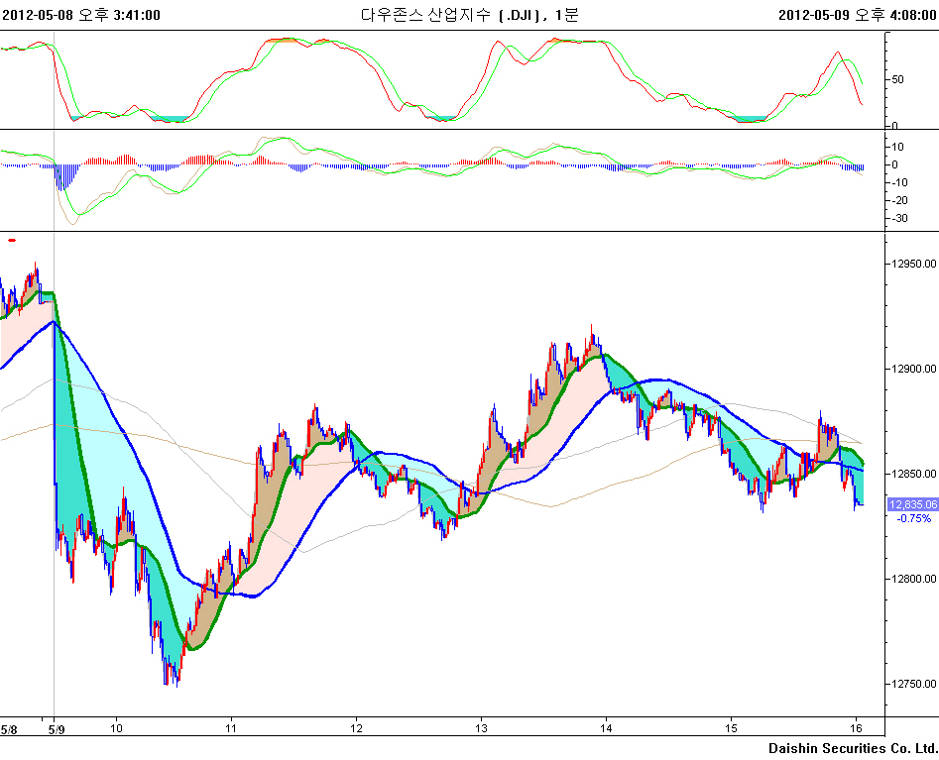Image resolution: width=939 pixels, height=760 pixels.
Task: Select the current price tag 12,835.06
Action: point(912,504)
